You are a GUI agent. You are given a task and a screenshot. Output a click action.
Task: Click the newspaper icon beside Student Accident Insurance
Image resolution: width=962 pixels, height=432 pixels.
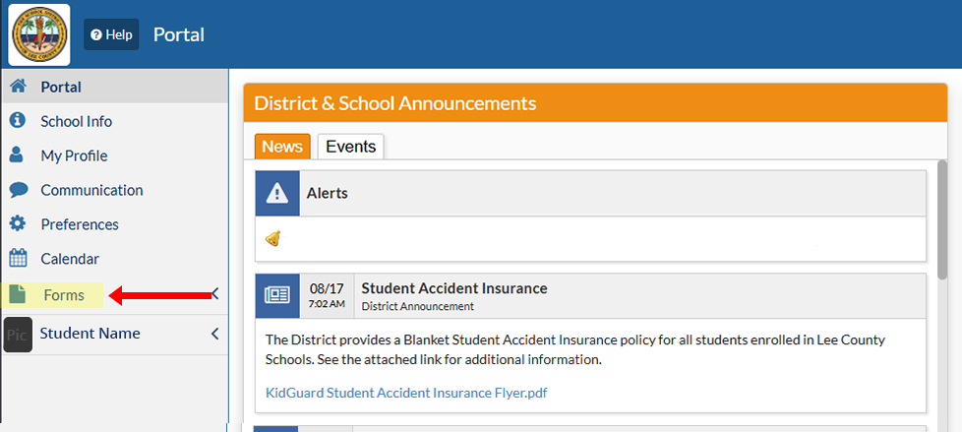tap(277, 296)
